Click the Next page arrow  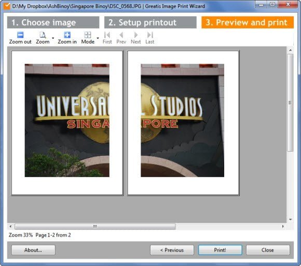click(x=136, y=35)
